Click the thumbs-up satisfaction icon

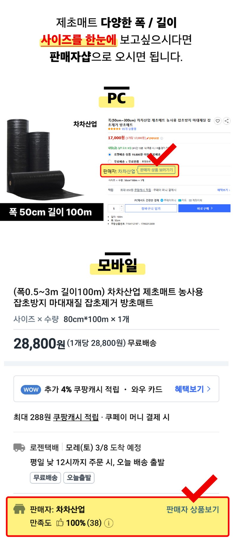coord(60,523)
